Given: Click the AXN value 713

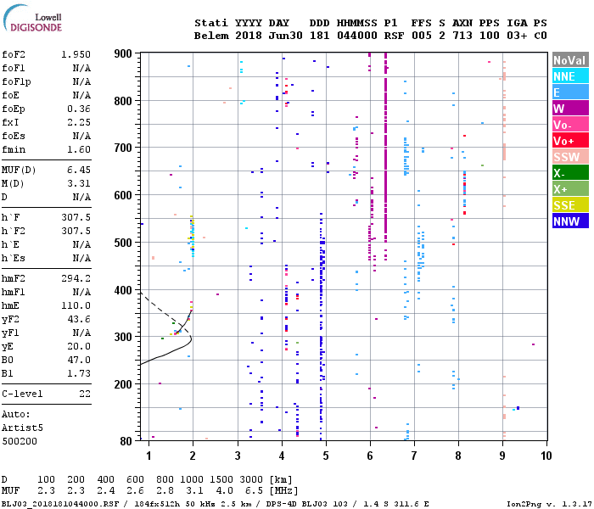Looking at the screenshot, I should [462, 36].
